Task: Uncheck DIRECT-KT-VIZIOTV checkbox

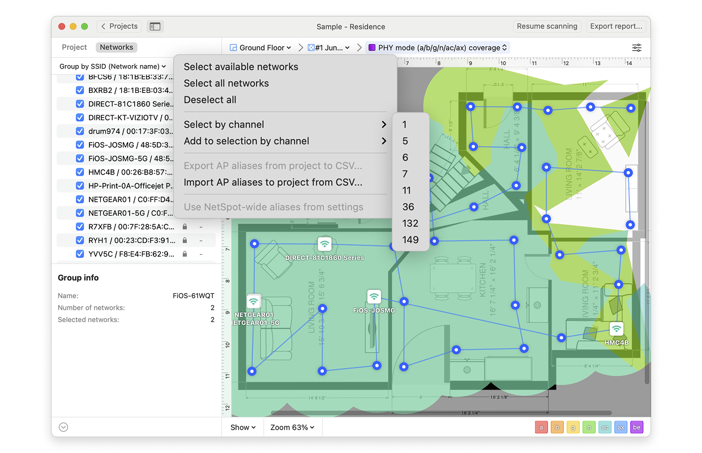Action: tap(80, 117)
